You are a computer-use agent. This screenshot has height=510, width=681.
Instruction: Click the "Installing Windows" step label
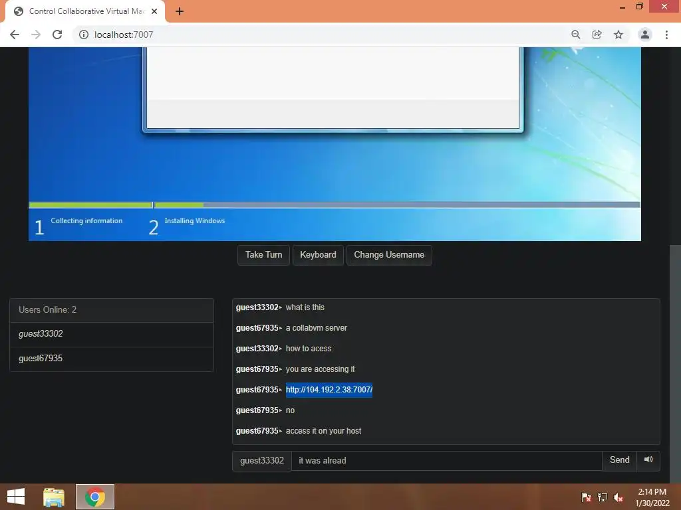point(195,220)
